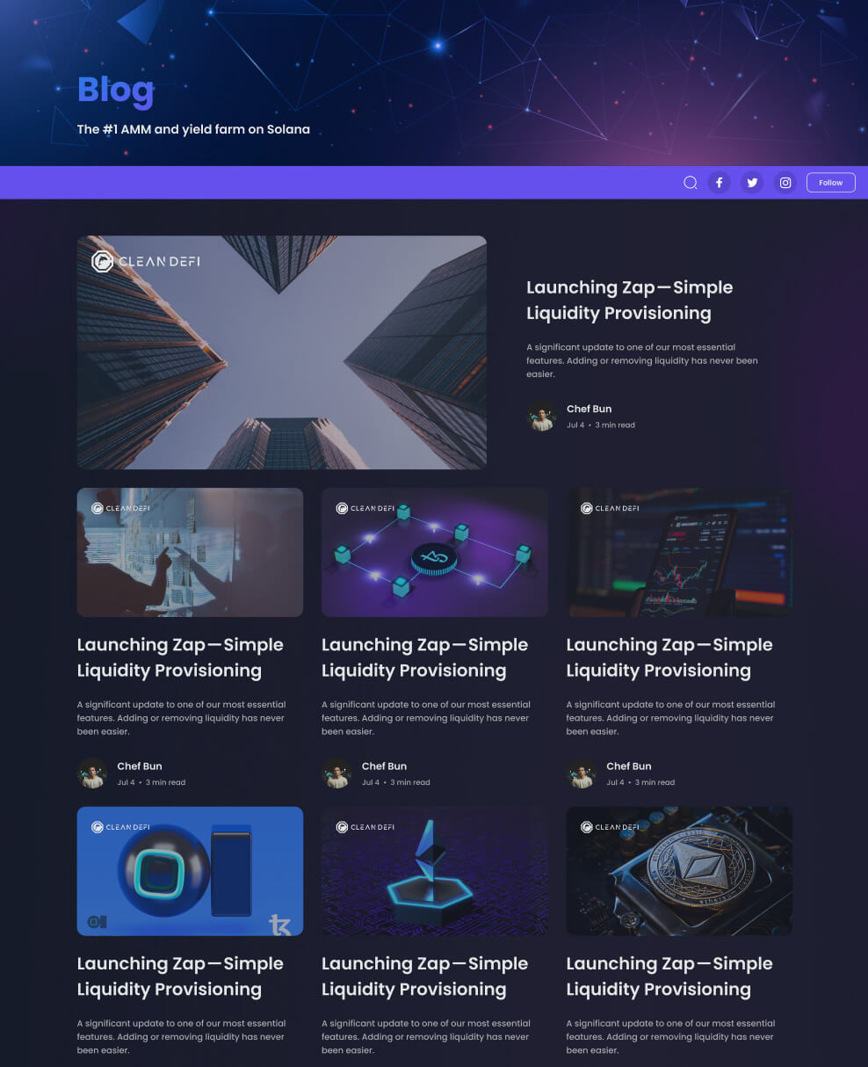Open the Twitter social icon
The height and width of the screenshot is (1067, 868).
752,183
